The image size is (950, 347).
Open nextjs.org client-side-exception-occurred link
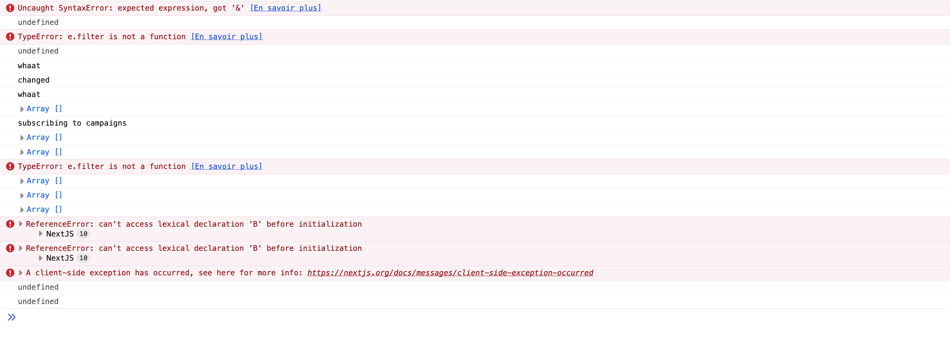click(450, 273)
